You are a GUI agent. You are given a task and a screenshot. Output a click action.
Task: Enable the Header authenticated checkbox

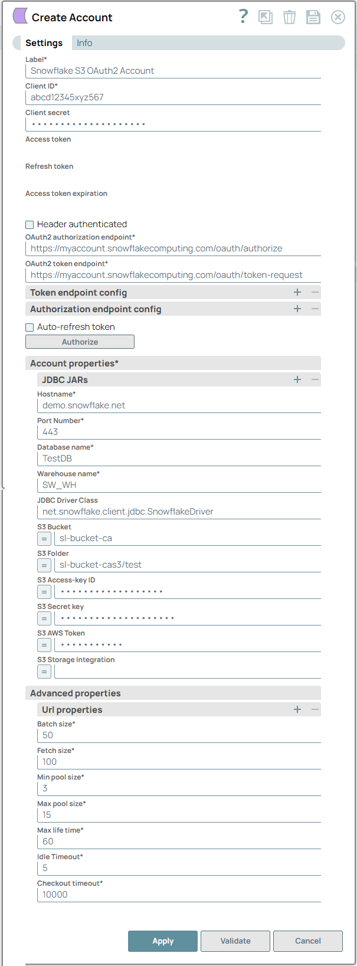coord(29,224)
